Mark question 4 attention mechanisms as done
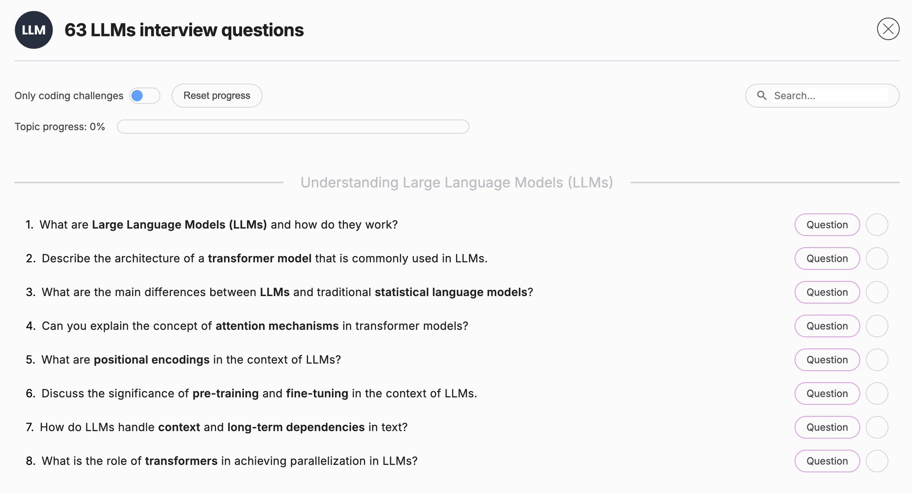Screen dimensions: 912x493 (877, 326)
